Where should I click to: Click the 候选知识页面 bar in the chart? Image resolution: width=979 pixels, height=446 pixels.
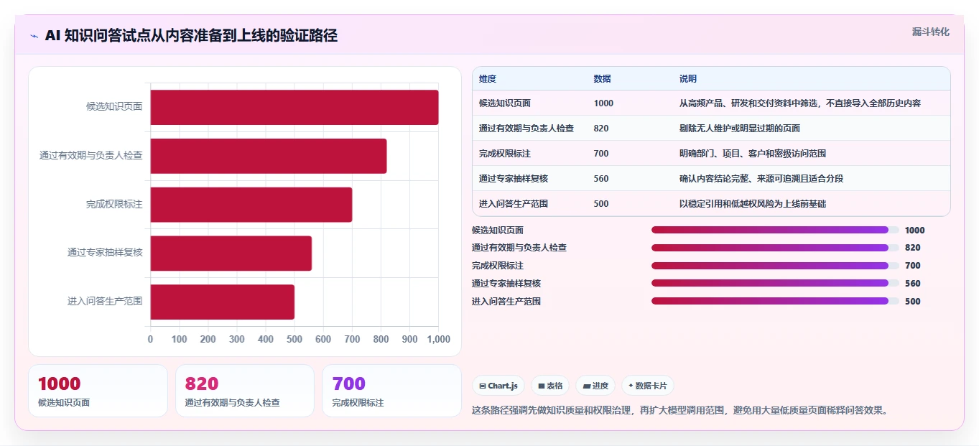tap(294, 108)
